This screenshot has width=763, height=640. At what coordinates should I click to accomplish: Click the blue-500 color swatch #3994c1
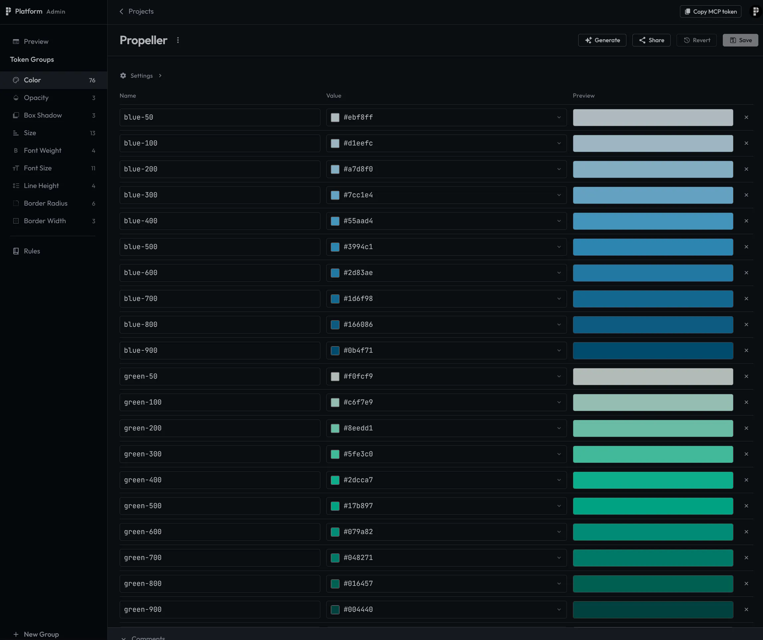(335, 247)
